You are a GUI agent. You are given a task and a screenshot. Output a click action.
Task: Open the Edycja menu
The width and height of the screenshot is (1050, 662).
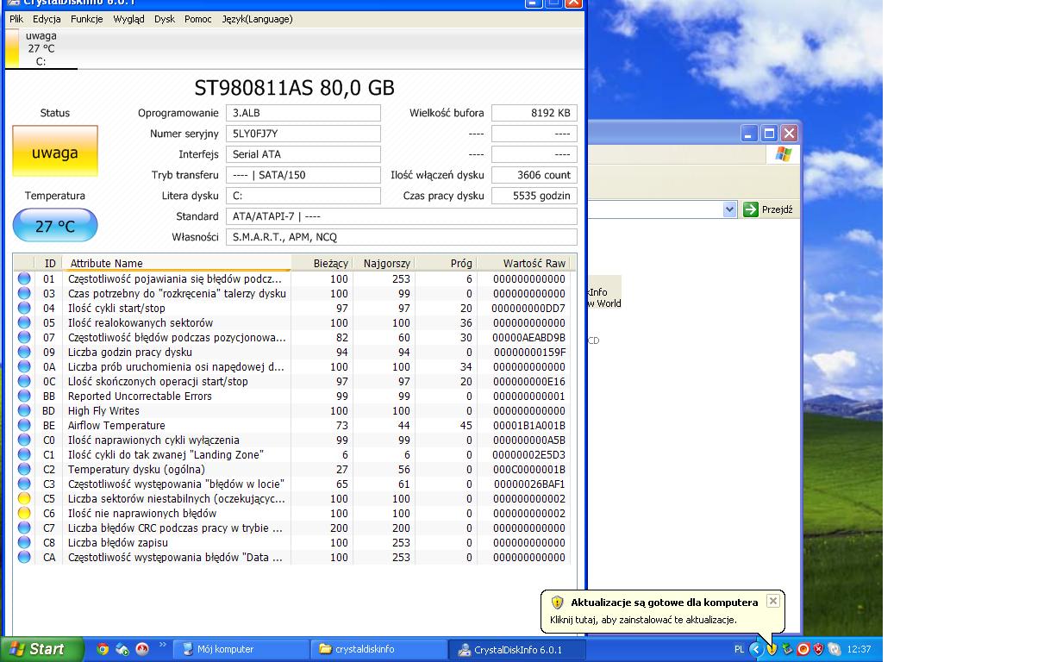[x=47, y=19]
